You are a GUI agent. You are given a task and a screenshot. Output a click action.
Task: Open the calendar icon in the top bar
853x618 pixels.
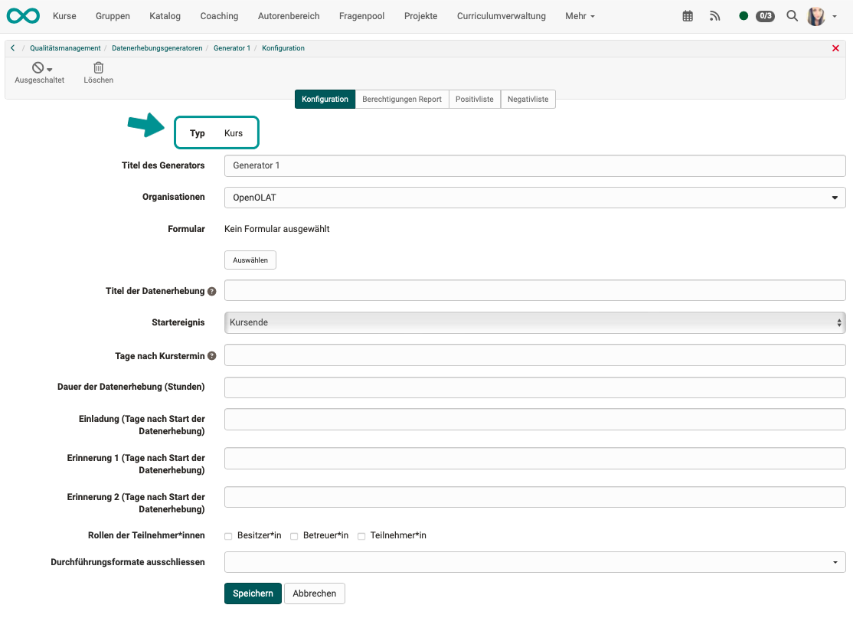click(x=687, y=15)
